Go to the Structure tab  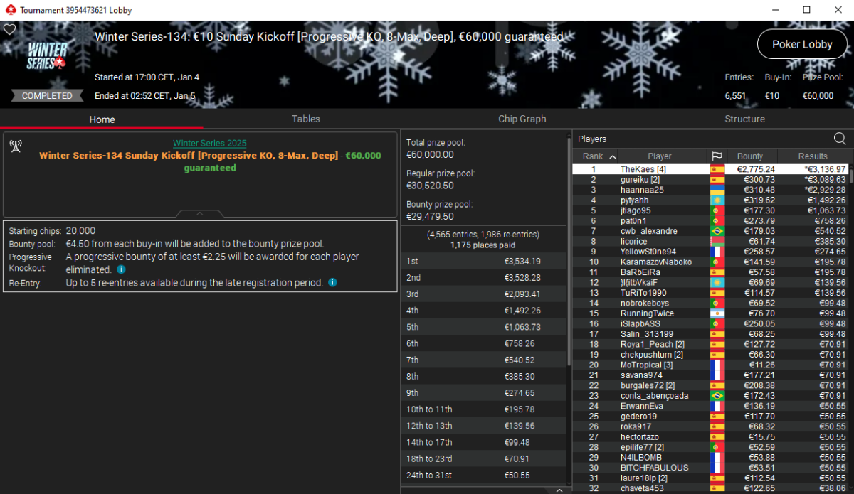(x=744, y=119)
